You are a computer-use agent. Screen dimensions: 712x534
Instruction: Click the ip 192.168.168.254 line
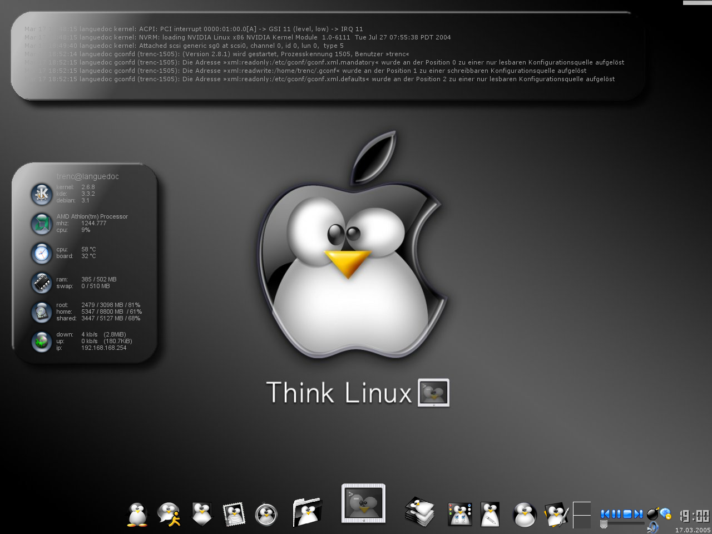tap(91, 348)
